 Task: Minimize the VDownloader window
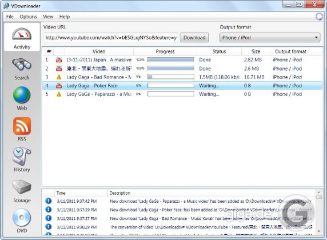click(288, 4)
